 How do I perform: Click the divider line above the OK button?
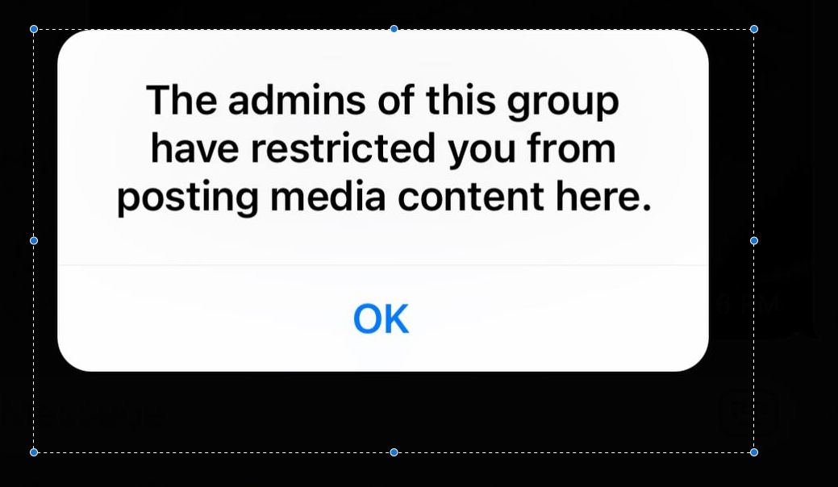(x=382, y=264)
